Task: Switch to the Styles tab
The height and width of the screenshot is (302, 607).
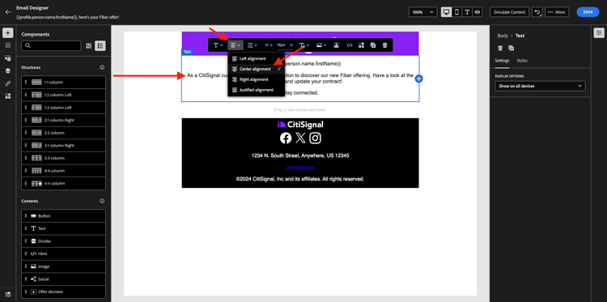Action: (x=522, y=61)
